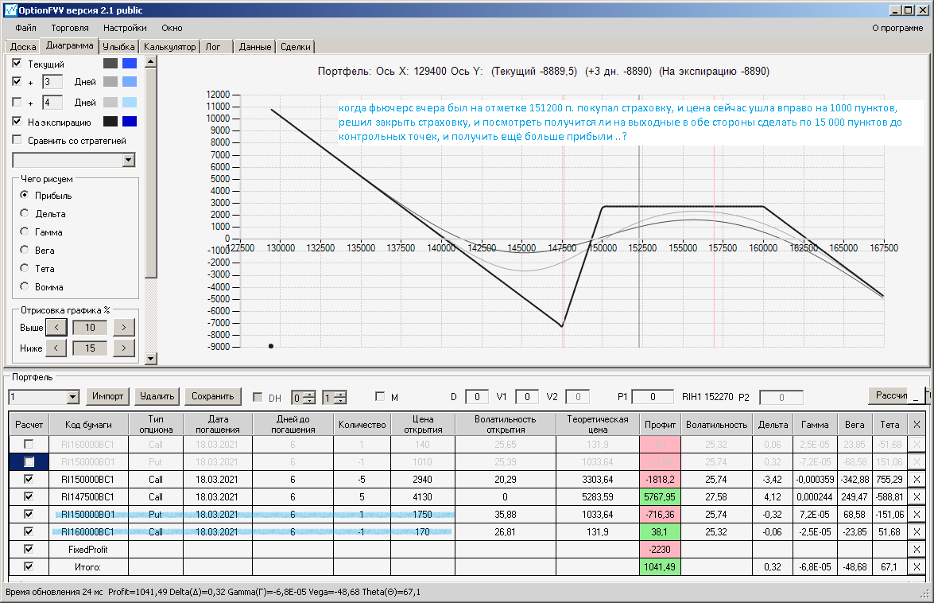Click profit cell 5767,95

[660, 496]
